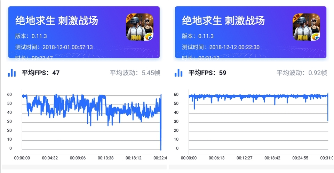
Task: Select the title 绝地求生 刺激战场 in the 00:57:13 card
Action: tap(57, 21)
